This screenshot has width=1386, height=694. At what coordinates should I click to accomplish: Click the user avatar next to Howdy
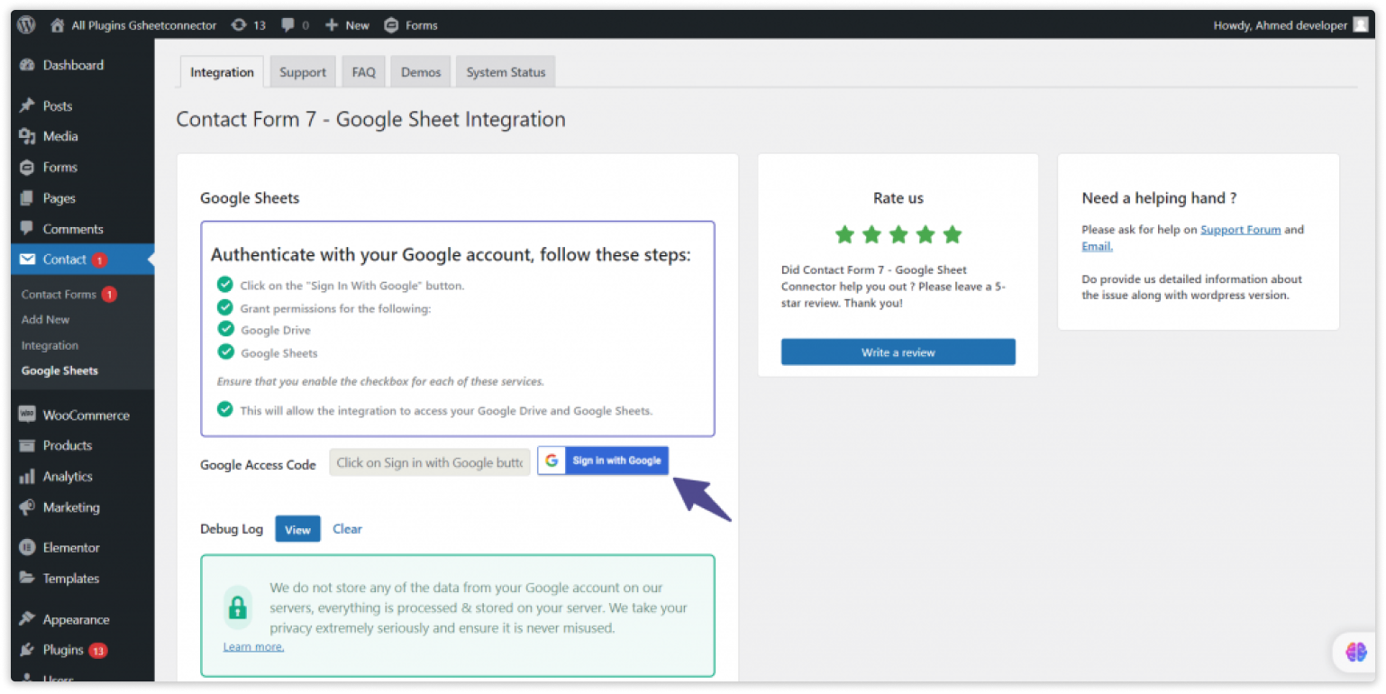pyautogui.click(x=1360, y=25)
